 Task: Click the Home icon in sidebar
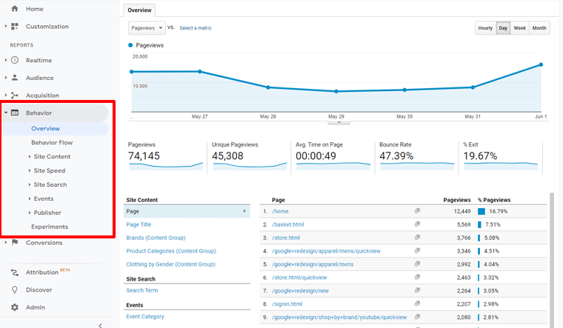click(x=15, y=9)
